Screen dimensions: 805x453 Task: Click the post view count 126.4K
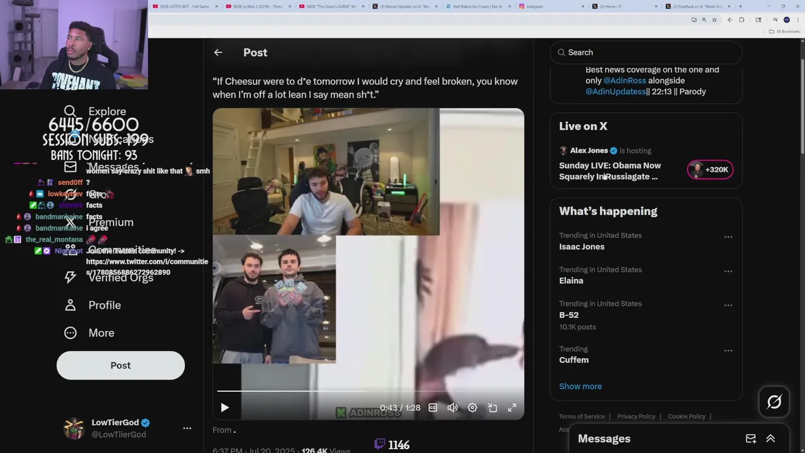[314, 450]
